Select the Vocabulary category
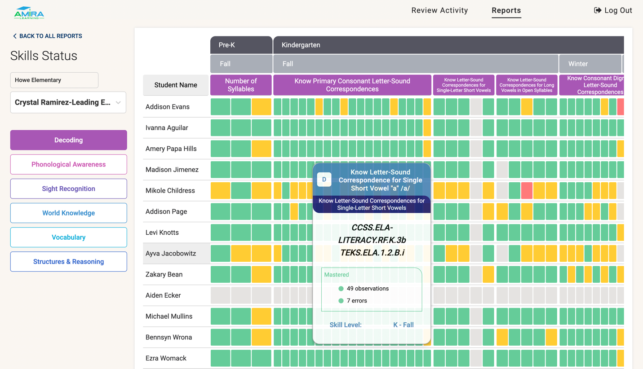The width and height of the screenshot is (643, 369). tap(69, 237)
